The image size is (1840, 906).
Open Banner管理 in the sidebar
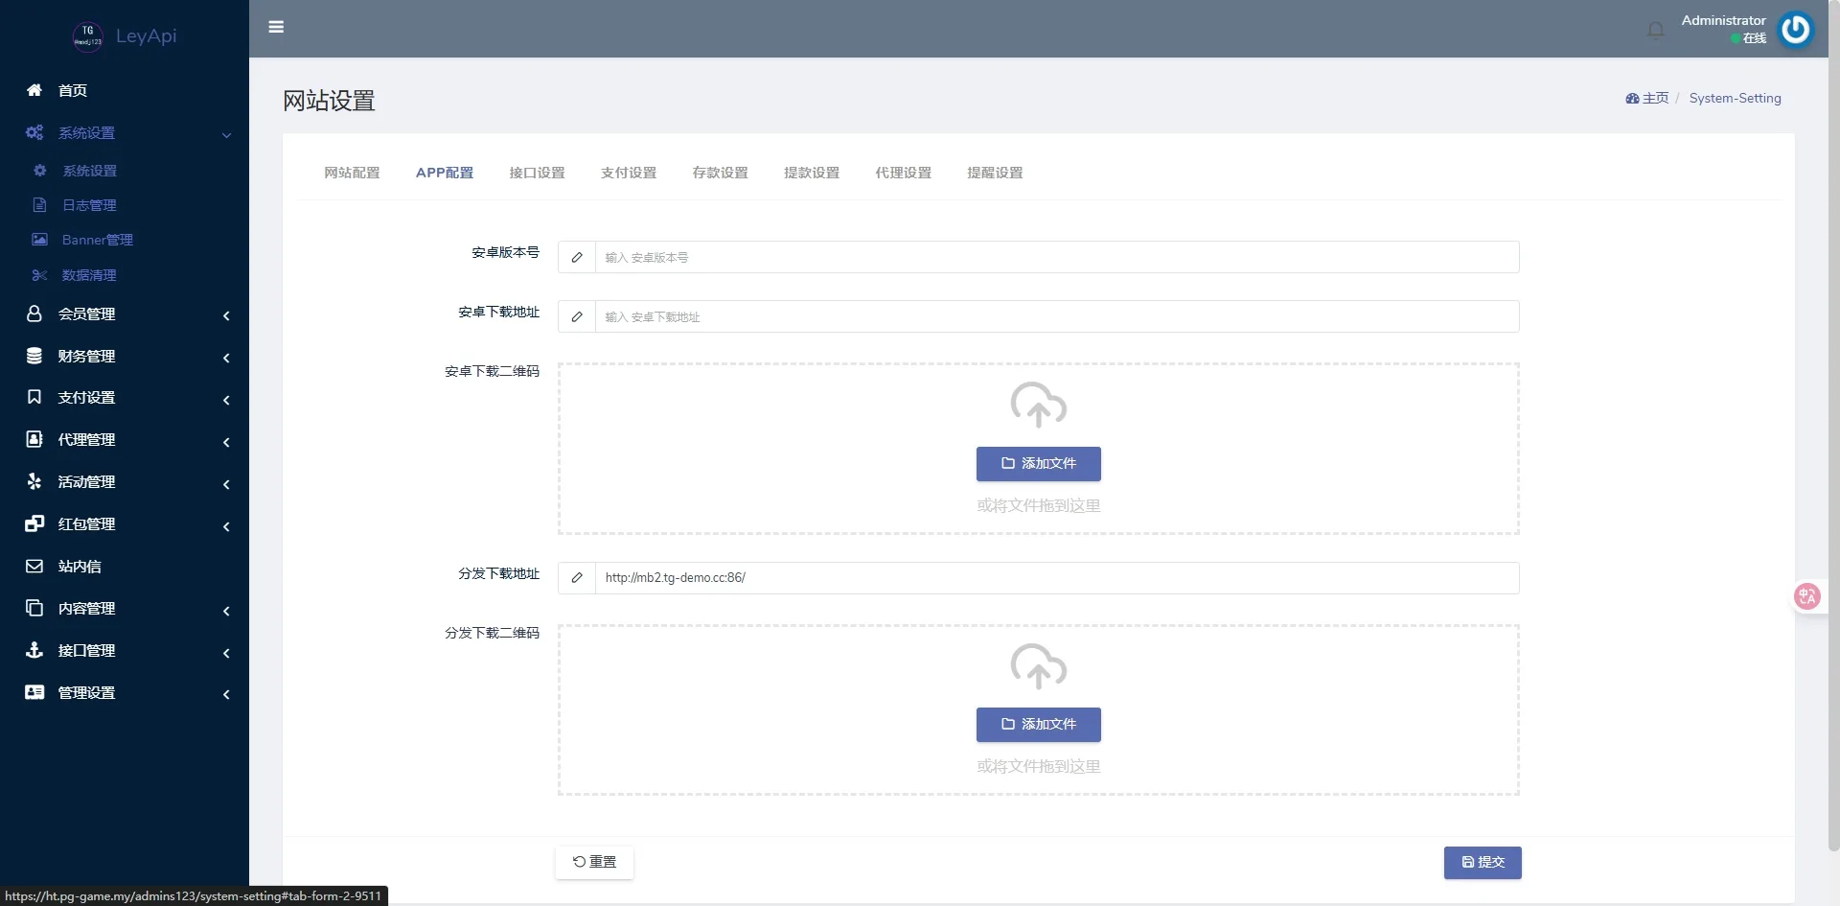click(x=97, y=240)
